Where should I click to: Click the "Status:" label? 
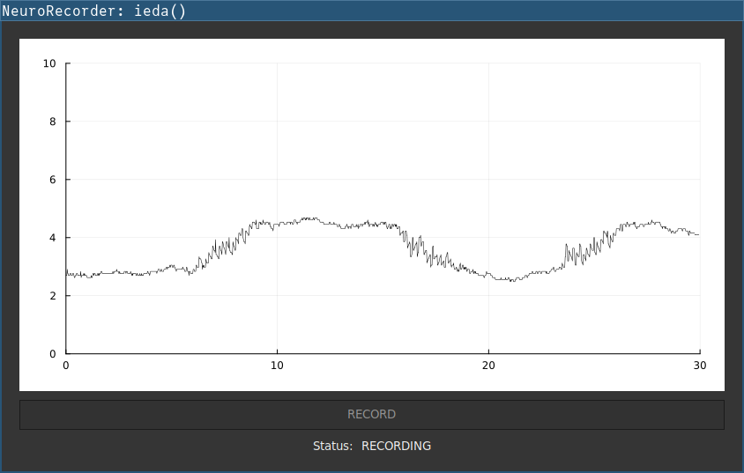pos(332,447)
